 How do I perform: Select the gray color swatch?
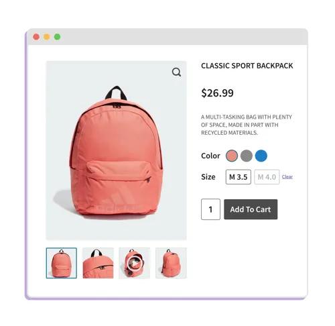[247, 156]
